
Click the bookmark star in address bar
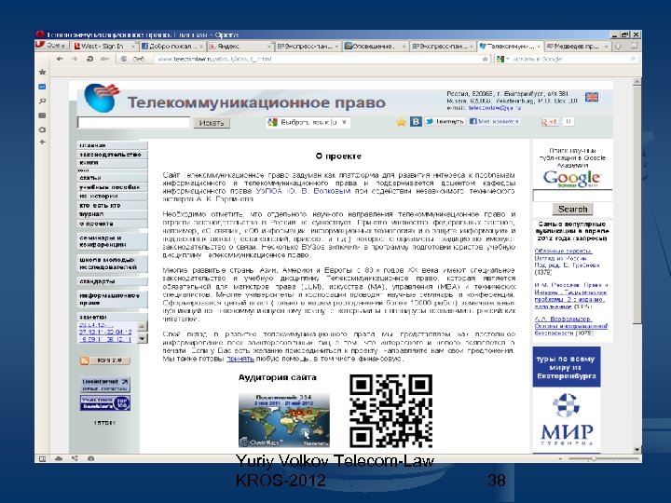coord(485,59)
